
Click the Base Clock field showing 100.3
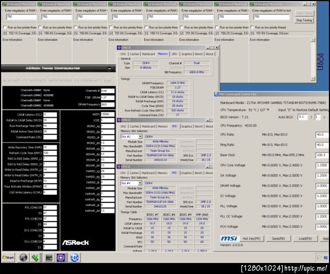point(322,155)
